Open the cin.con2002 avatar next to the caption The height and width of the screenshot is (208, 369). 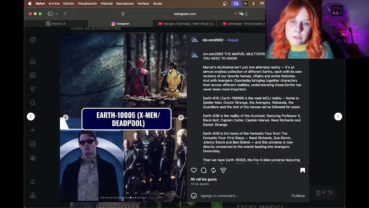195,55
